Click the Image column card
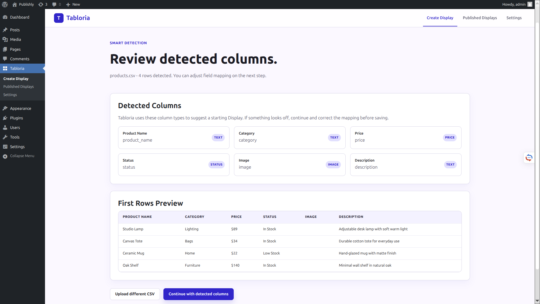 click(x=290, y=165)
